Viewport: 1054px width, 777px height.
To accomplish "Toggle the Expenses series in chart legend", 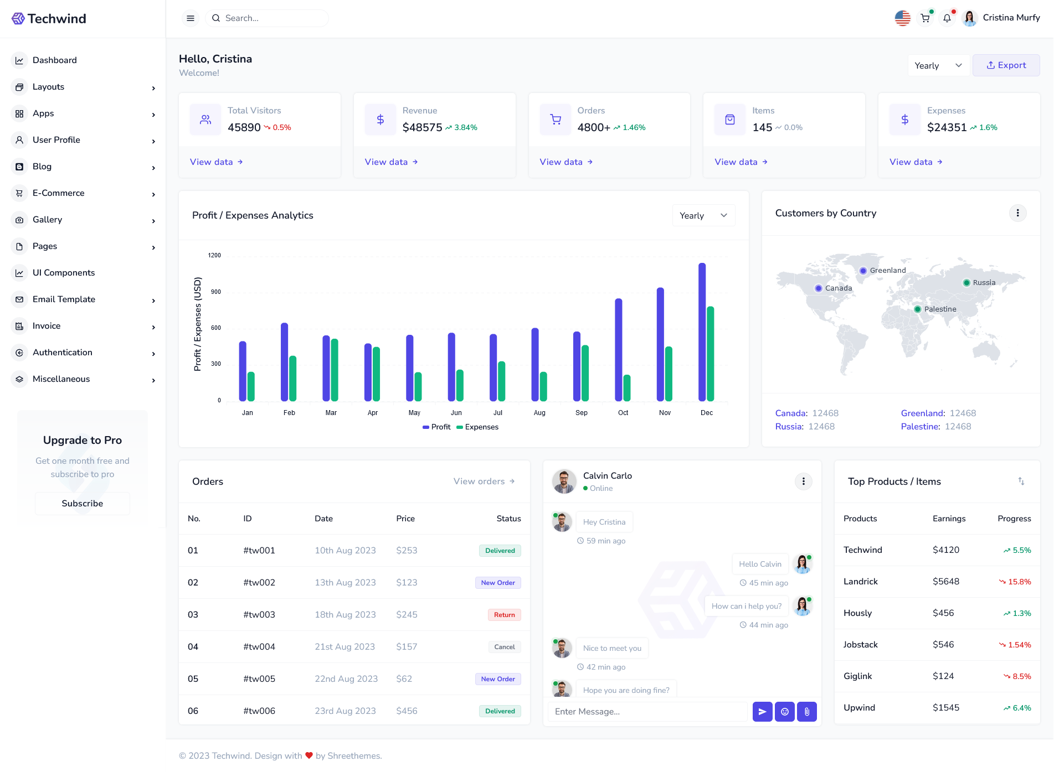I will coord(477,427).
